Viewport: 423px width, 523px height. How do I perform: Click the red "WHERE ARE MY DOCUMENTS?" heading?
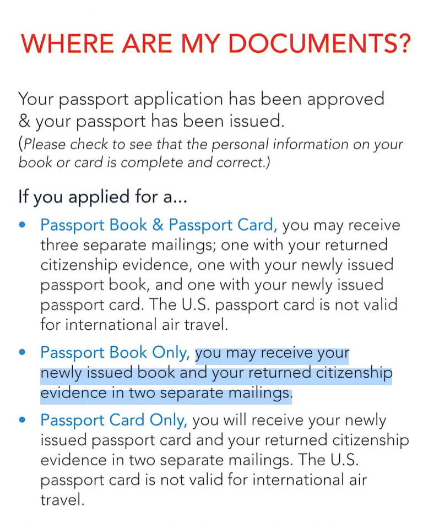click(x=215, y=43)
